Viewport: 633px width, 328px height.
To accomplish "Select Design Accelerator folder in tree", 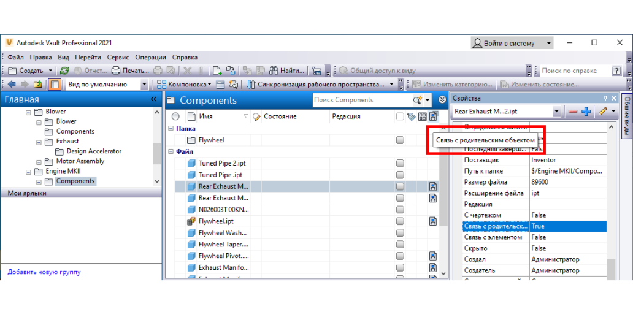I will coord(94,151).
